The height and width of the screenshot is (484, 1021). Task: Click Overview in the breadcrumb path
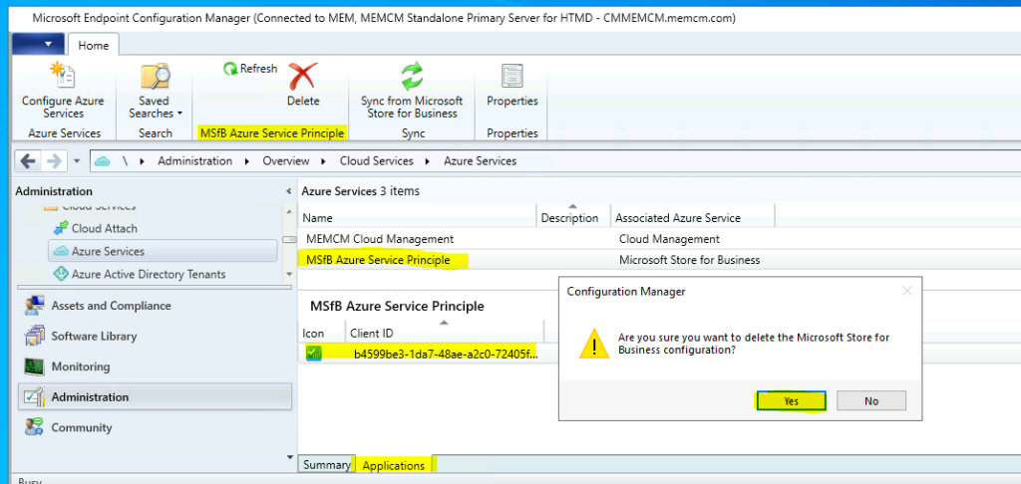(x=286, y=160)
